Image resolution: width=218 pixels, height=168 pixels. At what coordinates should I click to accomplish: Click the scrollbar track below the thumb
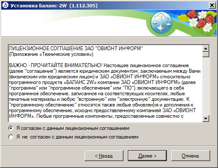(x=205, y=86)
